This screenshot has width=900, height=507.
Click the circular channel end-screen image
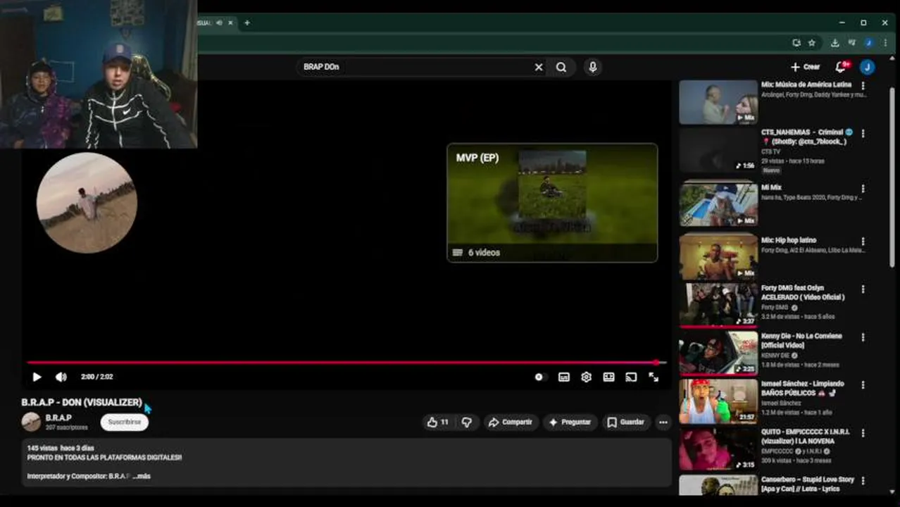point(87,203)
